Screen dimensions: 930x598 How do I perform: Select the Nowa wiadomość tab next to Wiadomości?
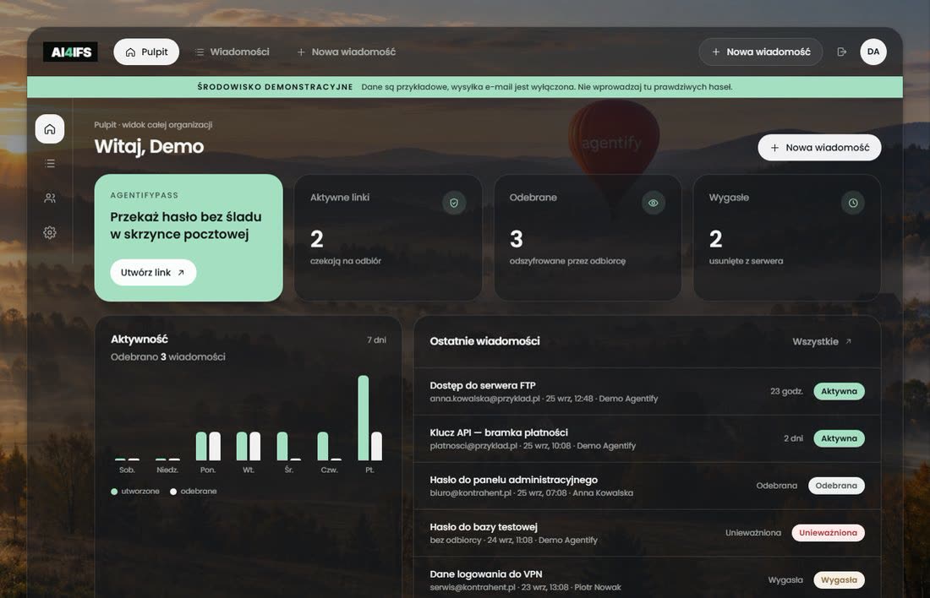click(347, 52)
